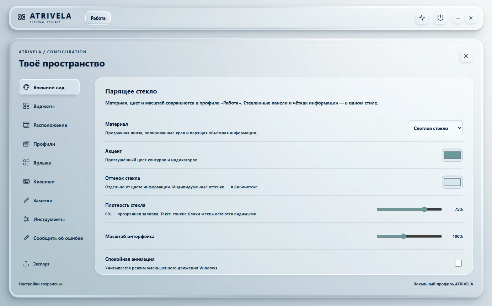The image size is (492, 306).
Task: Close the Твоё пространство configuration panel
Action: click(466, 56)
